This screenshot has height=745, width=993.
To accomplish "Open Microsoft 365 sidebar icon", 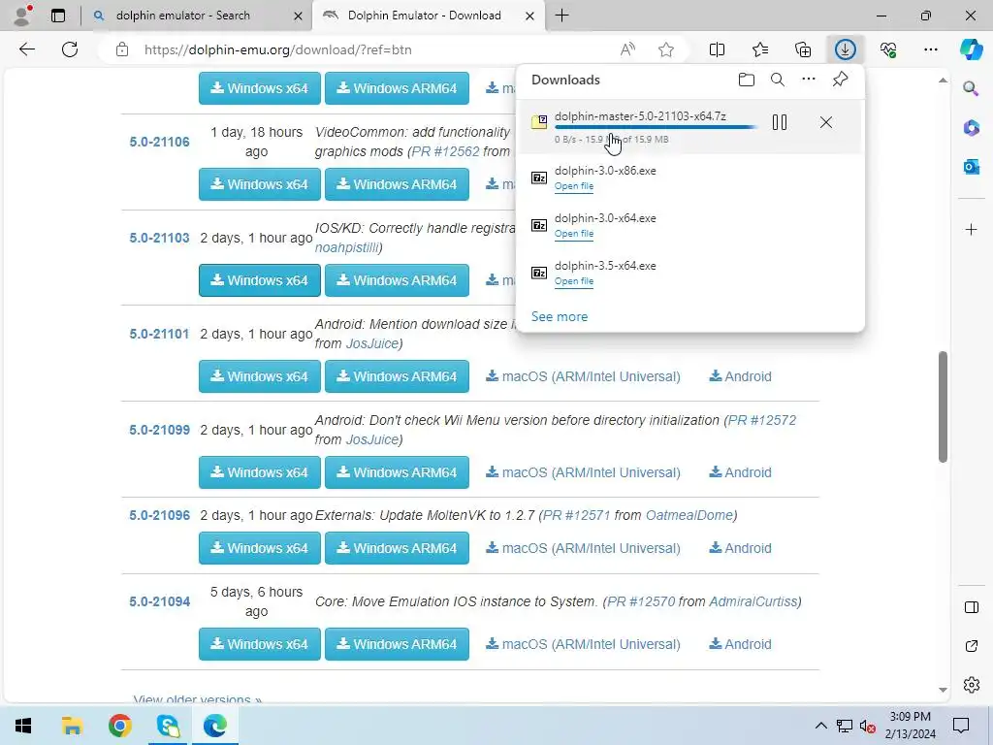I will point(972,128).
